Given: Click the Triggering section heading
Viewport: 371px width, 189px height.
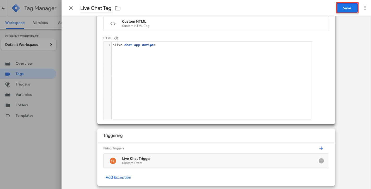Looking at the screenshot, I should (x=113, y=136).
